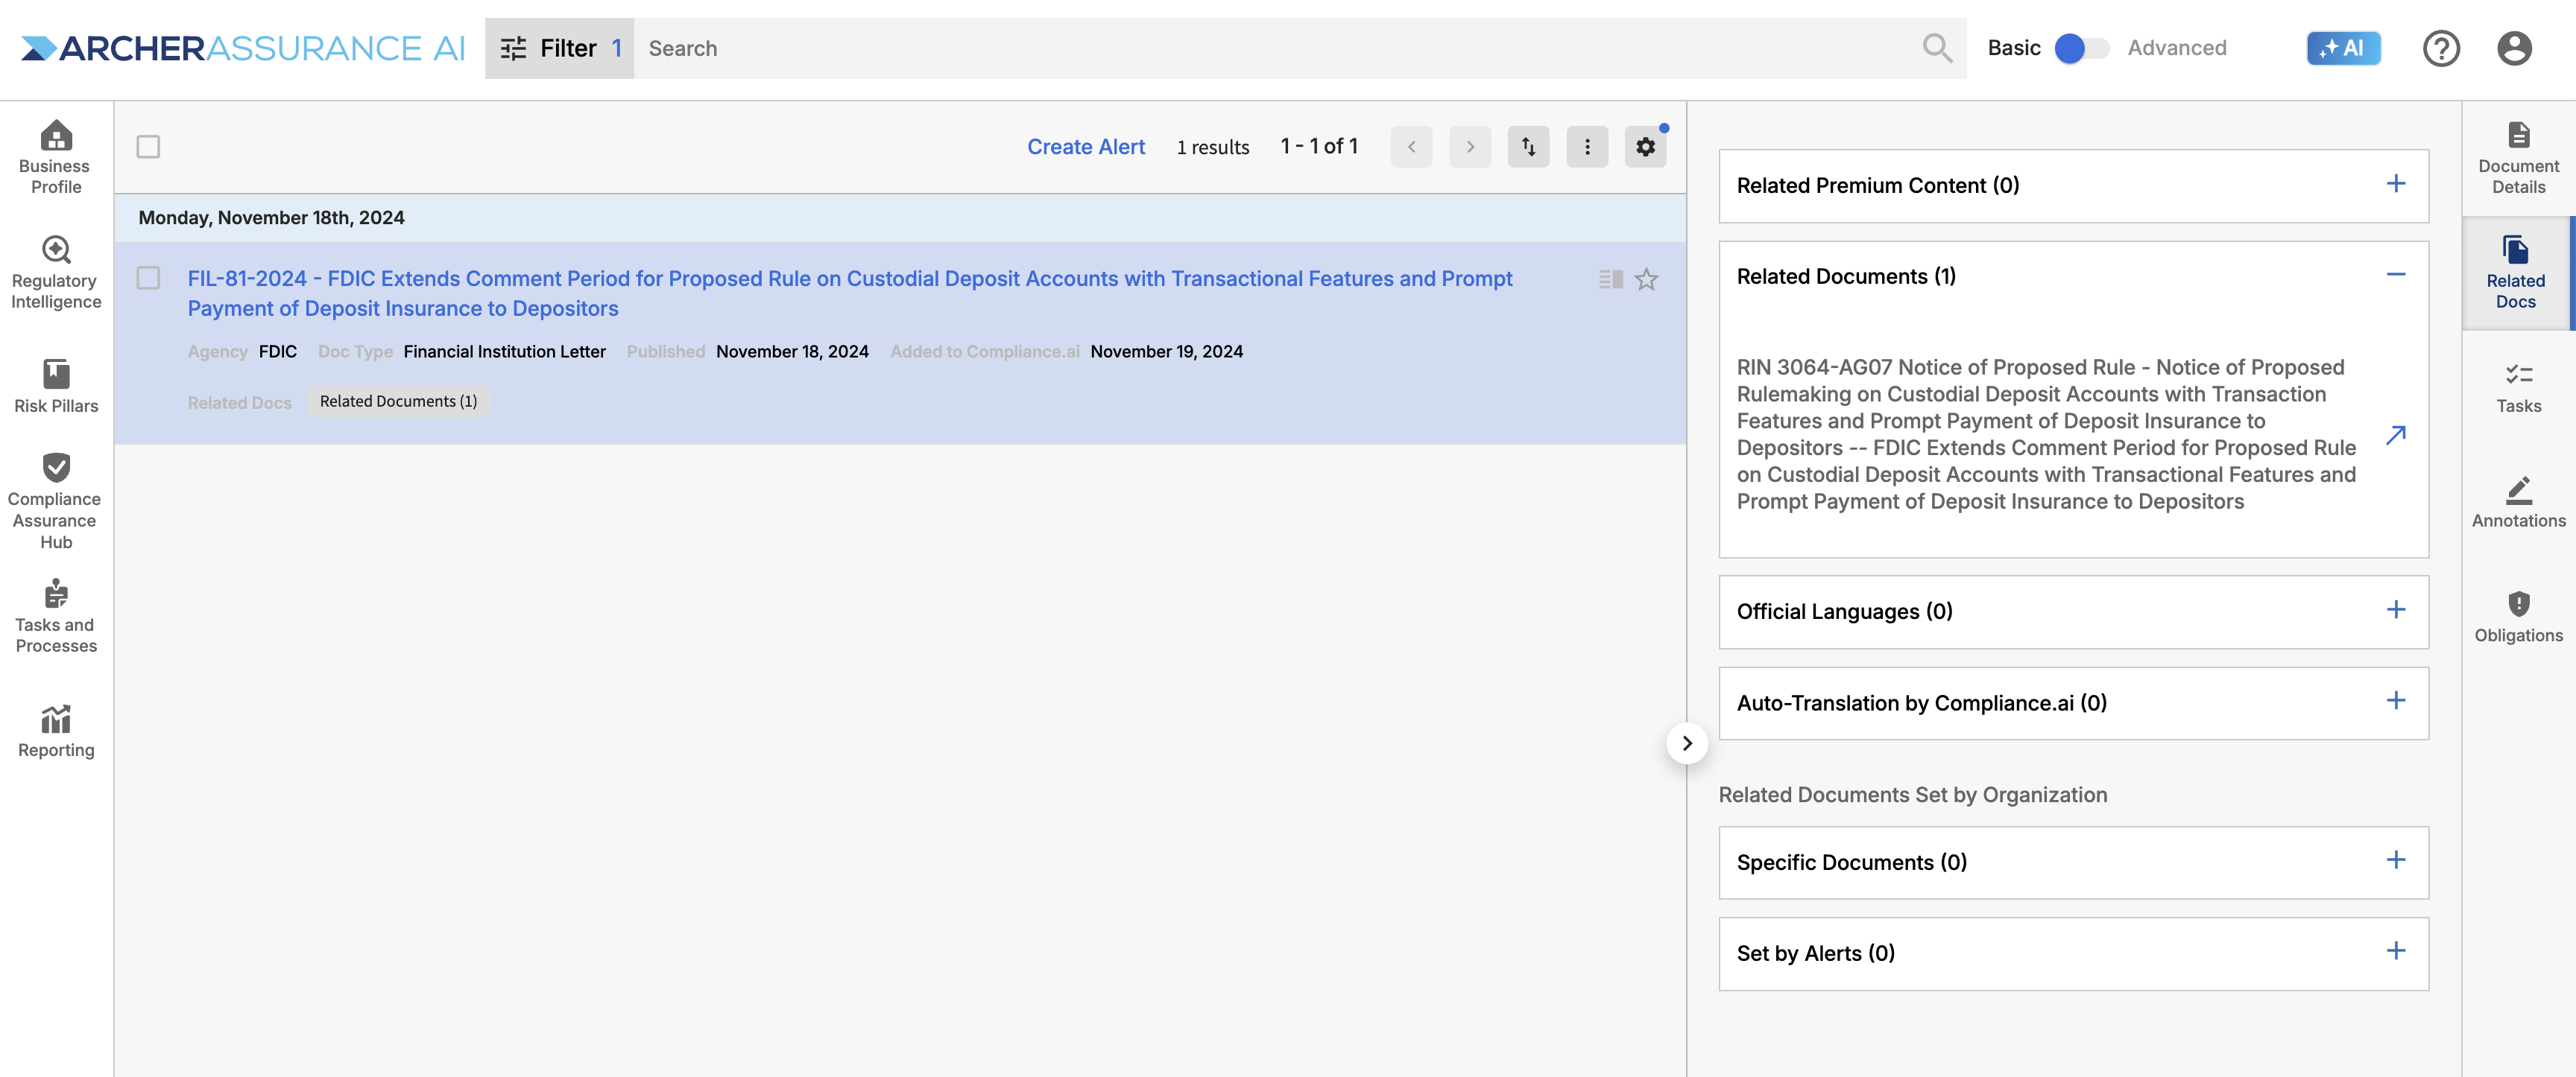Go to next results page
The height and width of the screenshot is (1077, 2576).
pyautogui.click(x=1470, y=147)
